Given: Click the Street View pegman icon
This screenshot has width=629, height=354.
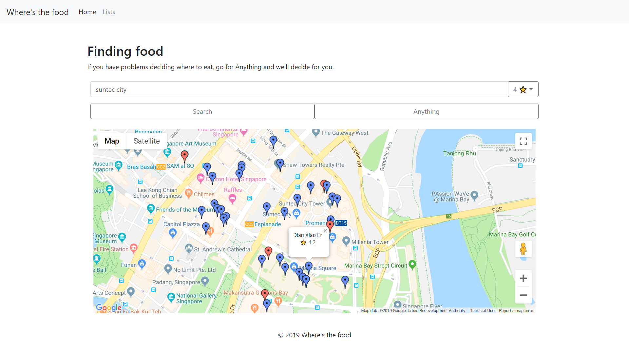Looking at the screenshot, I should (x=523, y=249).
